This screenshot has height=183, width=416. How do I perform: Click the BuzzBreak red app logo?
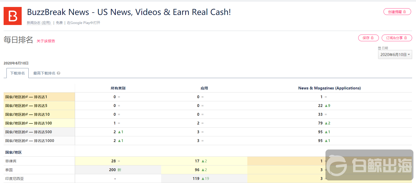[13, 16]
